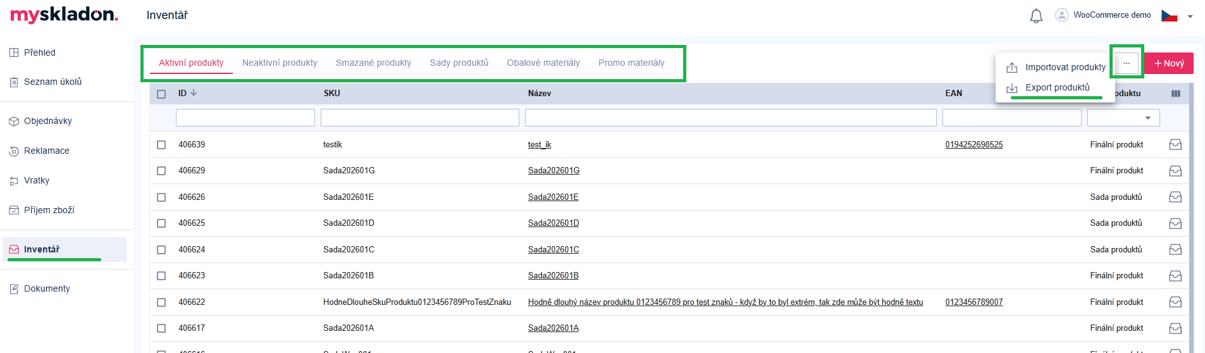Switch to Smazané produkty tab
Image resolution: width=1205 pixels, height=353 pixels.
(x=373, y=63)
